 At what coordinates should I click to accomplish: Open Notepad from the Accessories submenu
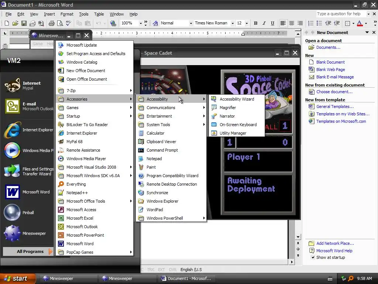[x=171, y=159]
